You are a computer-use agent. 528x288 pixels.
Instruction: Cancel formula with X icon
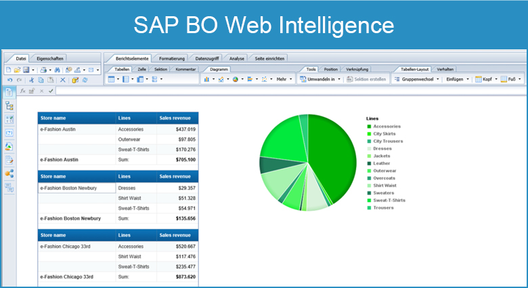[x=42, y=91]
